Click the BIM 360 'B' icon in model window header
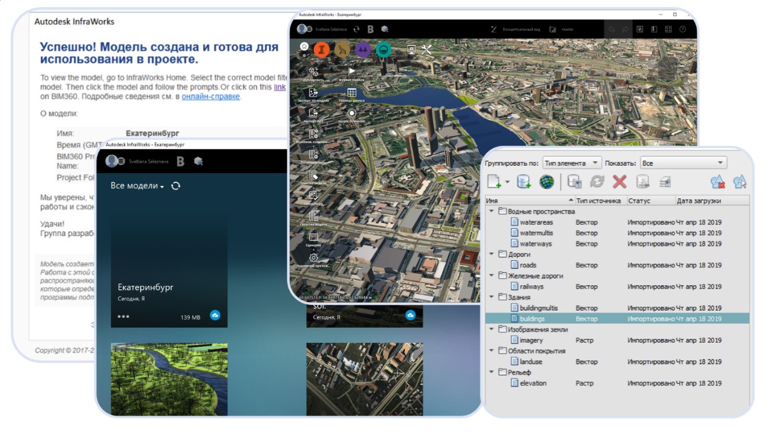Image resolution: width=772 pixels, height=434 pixels. point(370,28)
